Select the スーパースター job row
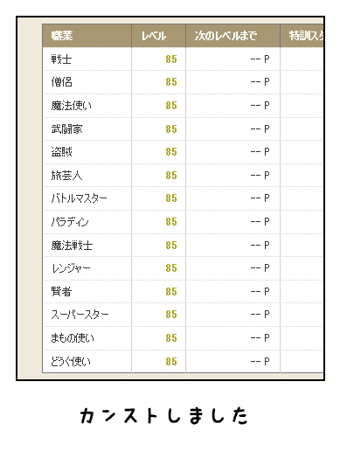340x451 pixels. tap(184, 315)
